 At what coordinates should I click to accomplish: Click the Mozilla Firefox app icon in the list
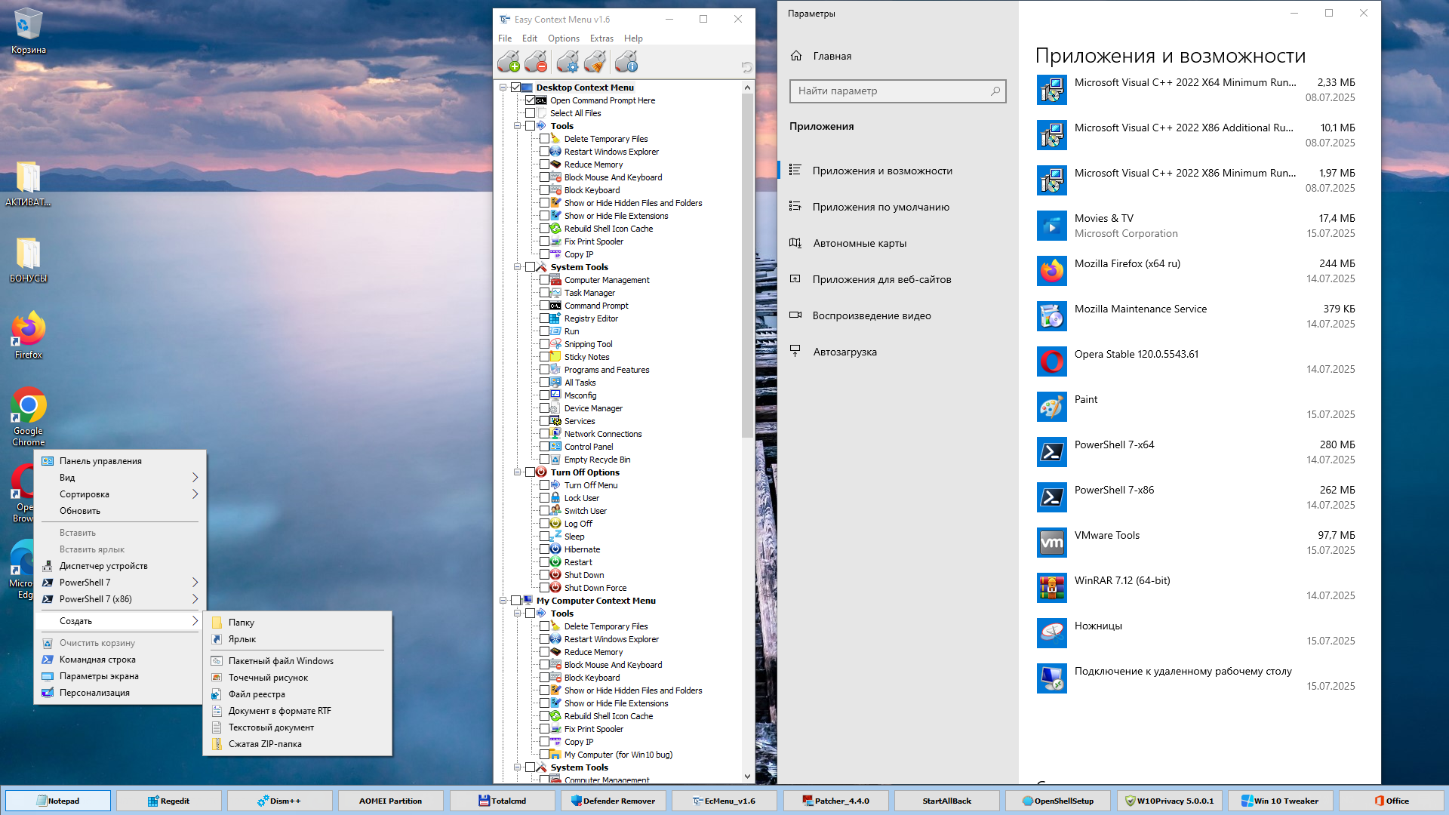pos(1052,271)
